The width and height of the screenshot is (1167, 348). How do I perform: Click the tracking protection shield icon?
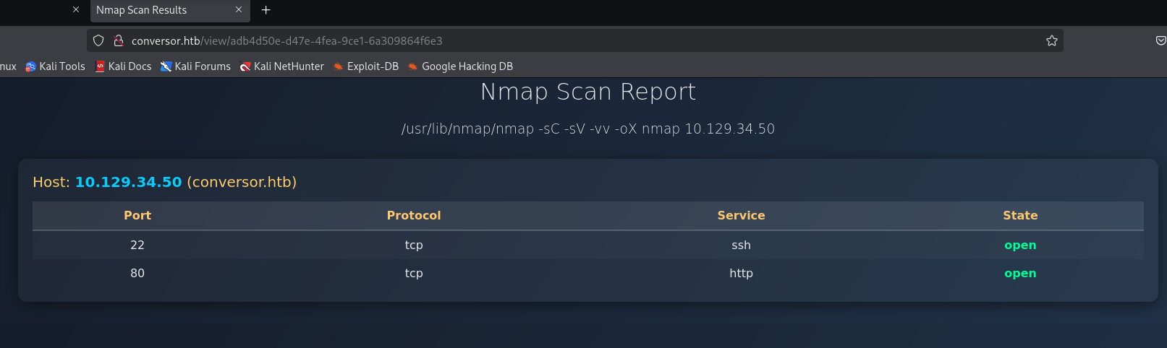(x=99, y=41)
